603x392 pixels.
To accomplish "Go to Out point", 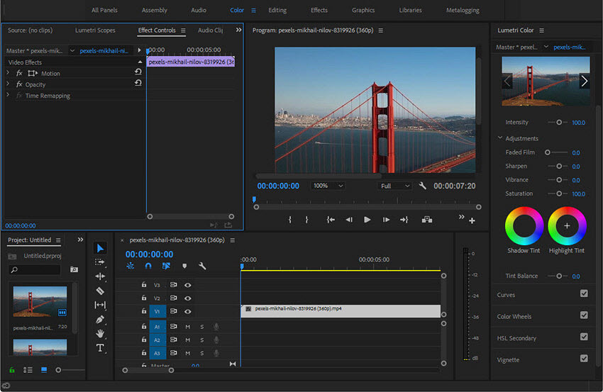I will point(404,220).
